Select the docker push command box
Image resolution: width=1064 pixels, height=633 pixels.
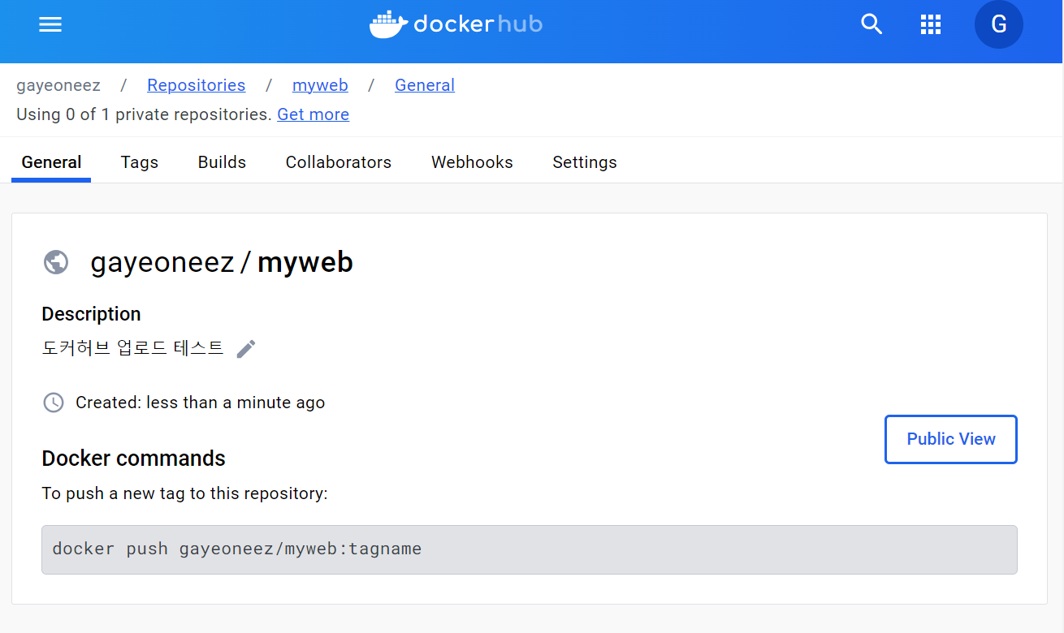[x=530, y=549]
